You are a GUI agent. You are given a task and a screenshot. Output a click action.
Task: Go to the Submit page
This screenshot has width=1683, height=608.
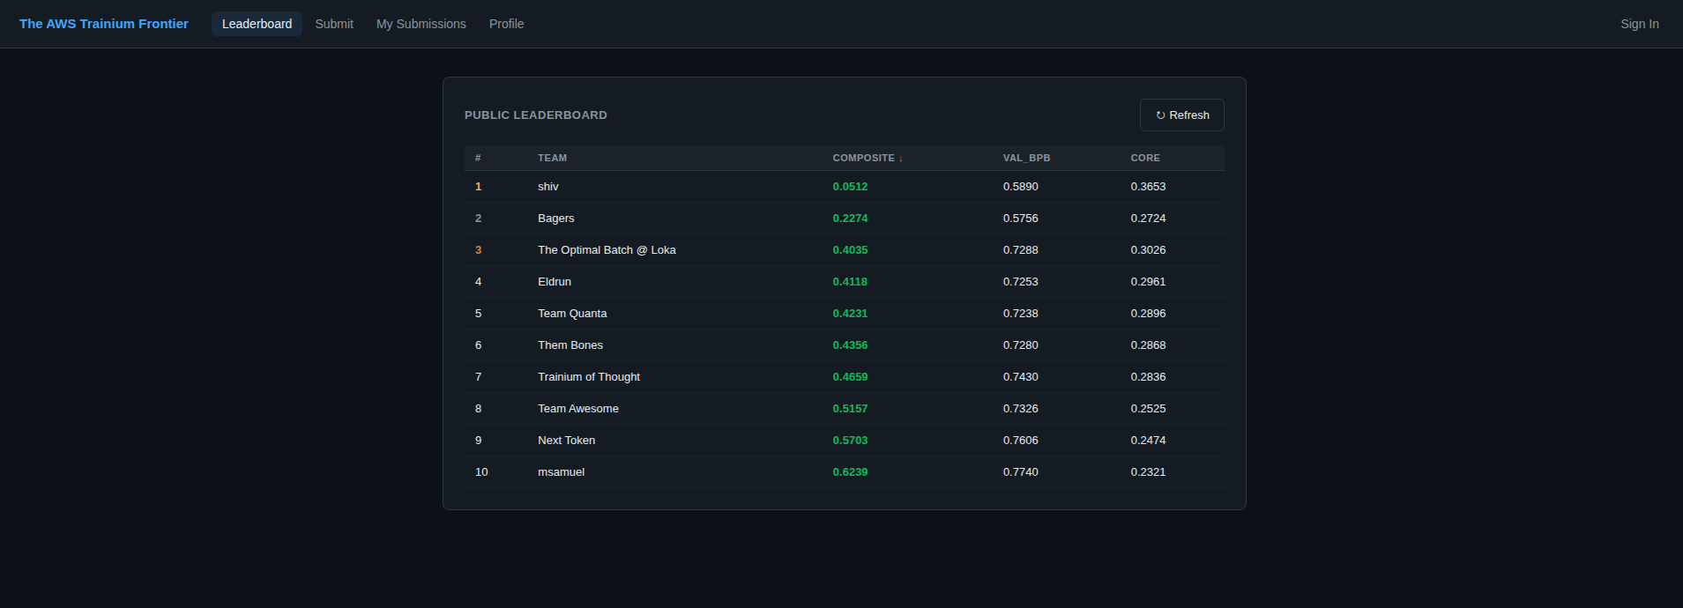click(x=334, y=24)
